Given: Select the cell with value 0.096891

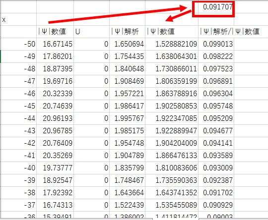Looking at the screenshot, I should 216,81.
